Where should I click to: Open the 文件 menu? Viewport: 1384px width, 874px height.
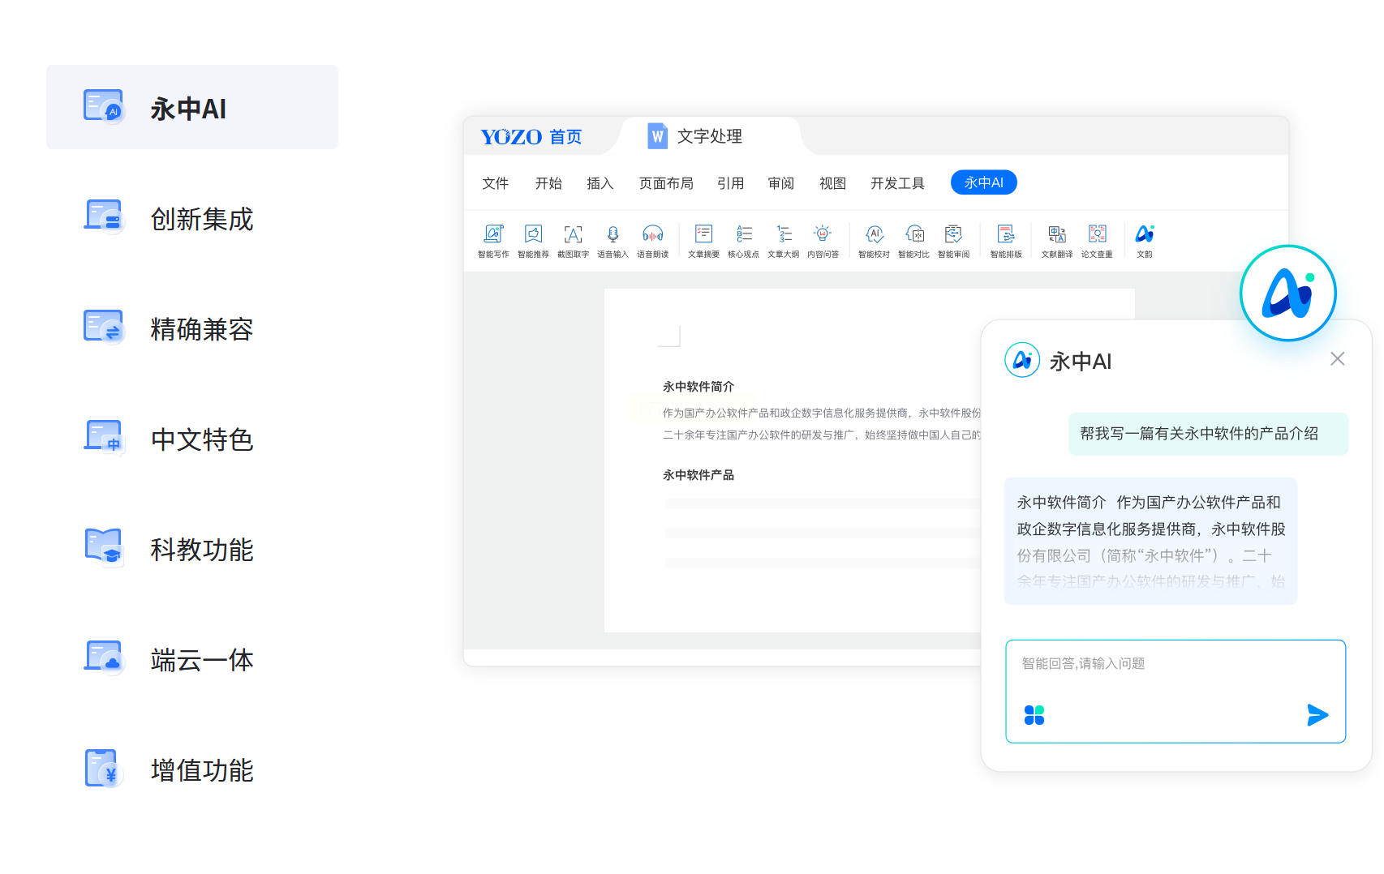[496, 183]
